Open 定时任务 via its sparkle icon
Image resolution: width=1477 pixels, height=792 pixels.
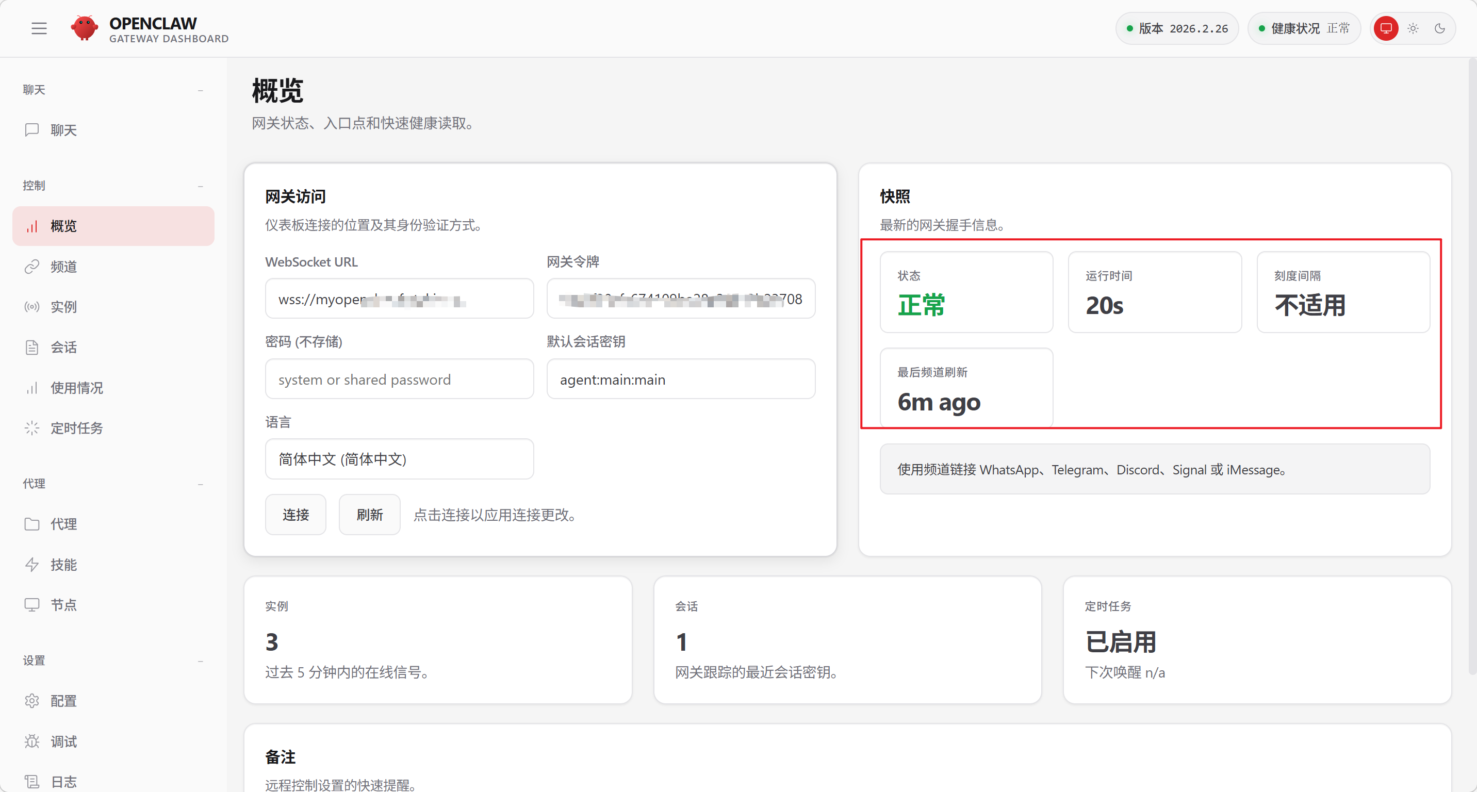click(x=32, y=427)
